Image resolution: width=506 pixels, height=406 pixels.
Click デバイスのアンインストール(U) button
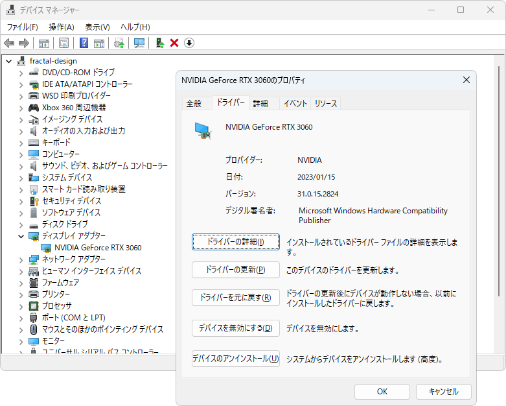coord(236,359)
